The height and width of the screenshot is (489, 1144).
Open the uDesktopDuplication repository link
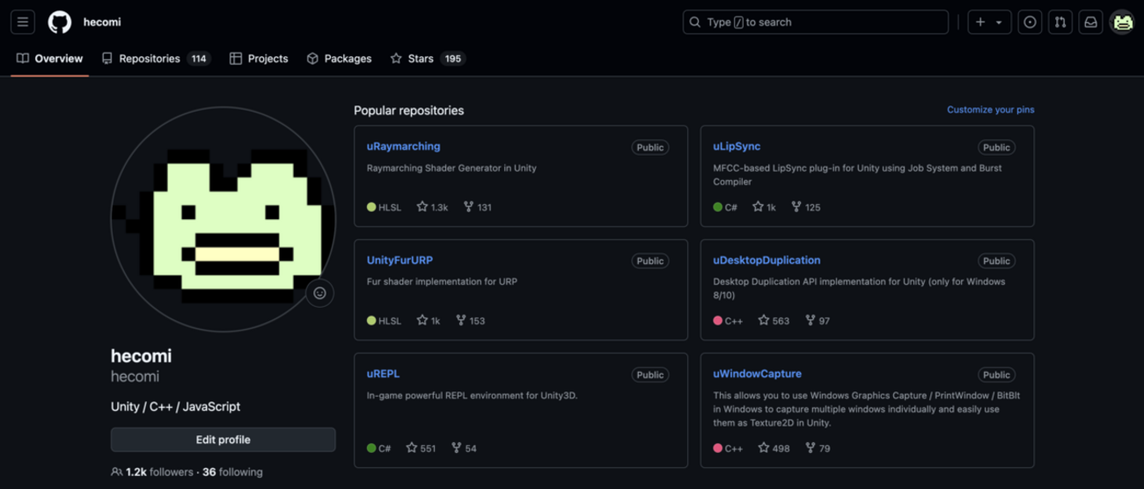[766, 260]
